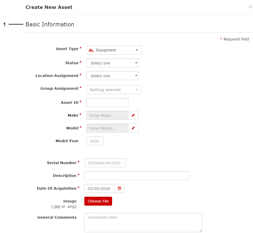Select the Model Year input box
Screen dimensions: 253x233
(95, 141)
